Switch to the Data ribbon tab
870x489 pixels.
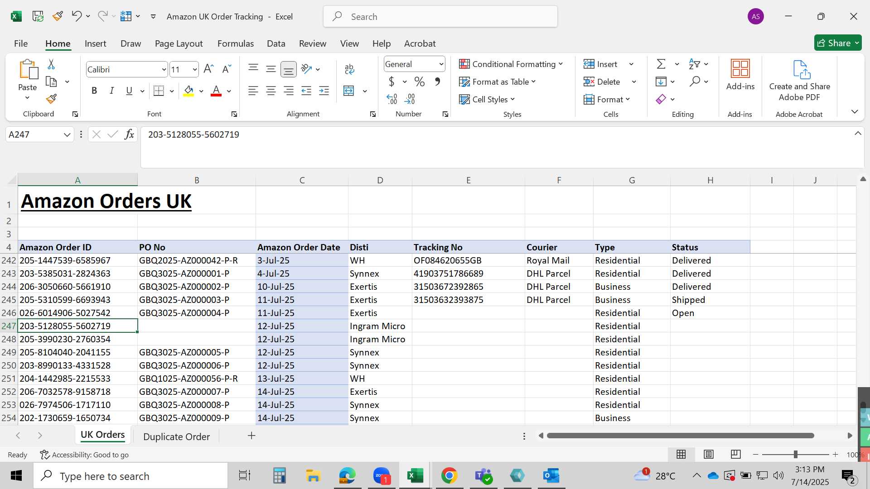(276, 43)
